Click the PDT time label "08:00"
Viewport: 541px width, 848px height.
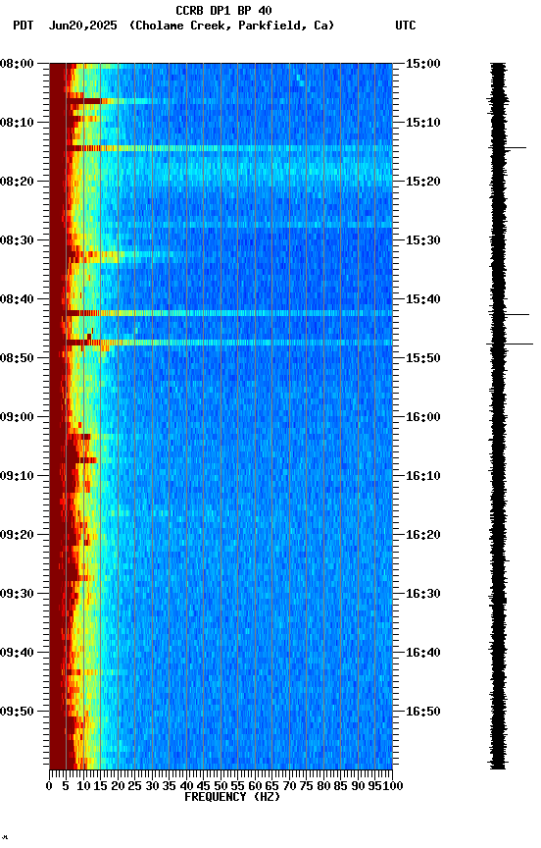17,64
